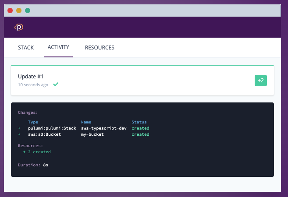The image size is (288, 197).
Task: Click the 'Name' column header
Action: point(86,122)
